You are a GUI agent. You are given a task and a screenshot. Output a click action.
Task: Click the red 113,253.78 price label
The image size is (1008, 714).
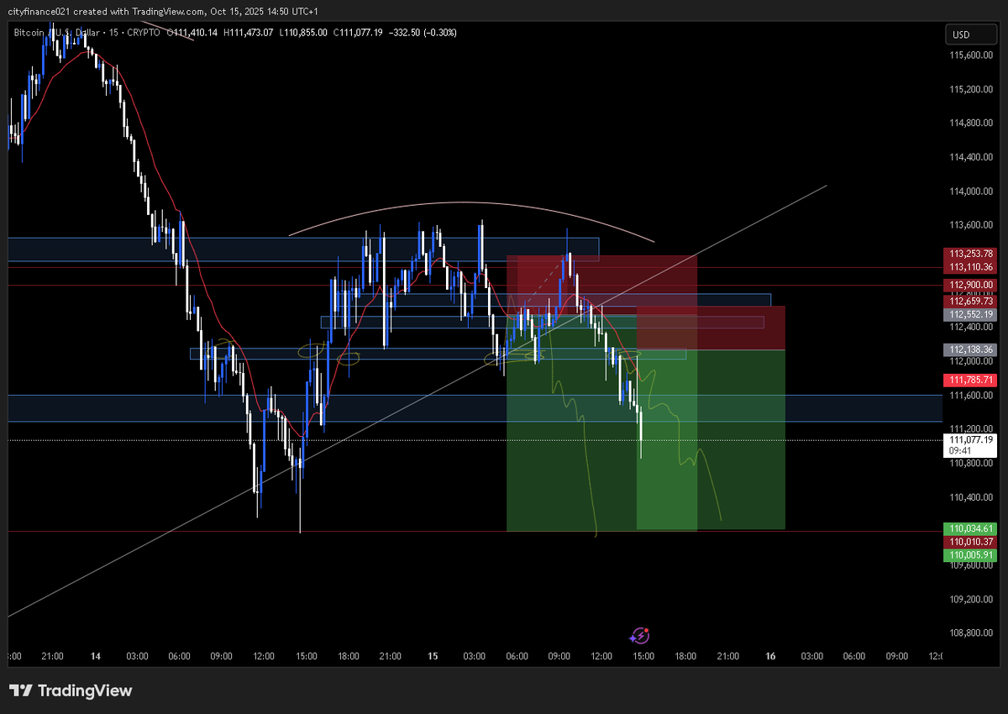pyautogui.click(x=971, y=253)
